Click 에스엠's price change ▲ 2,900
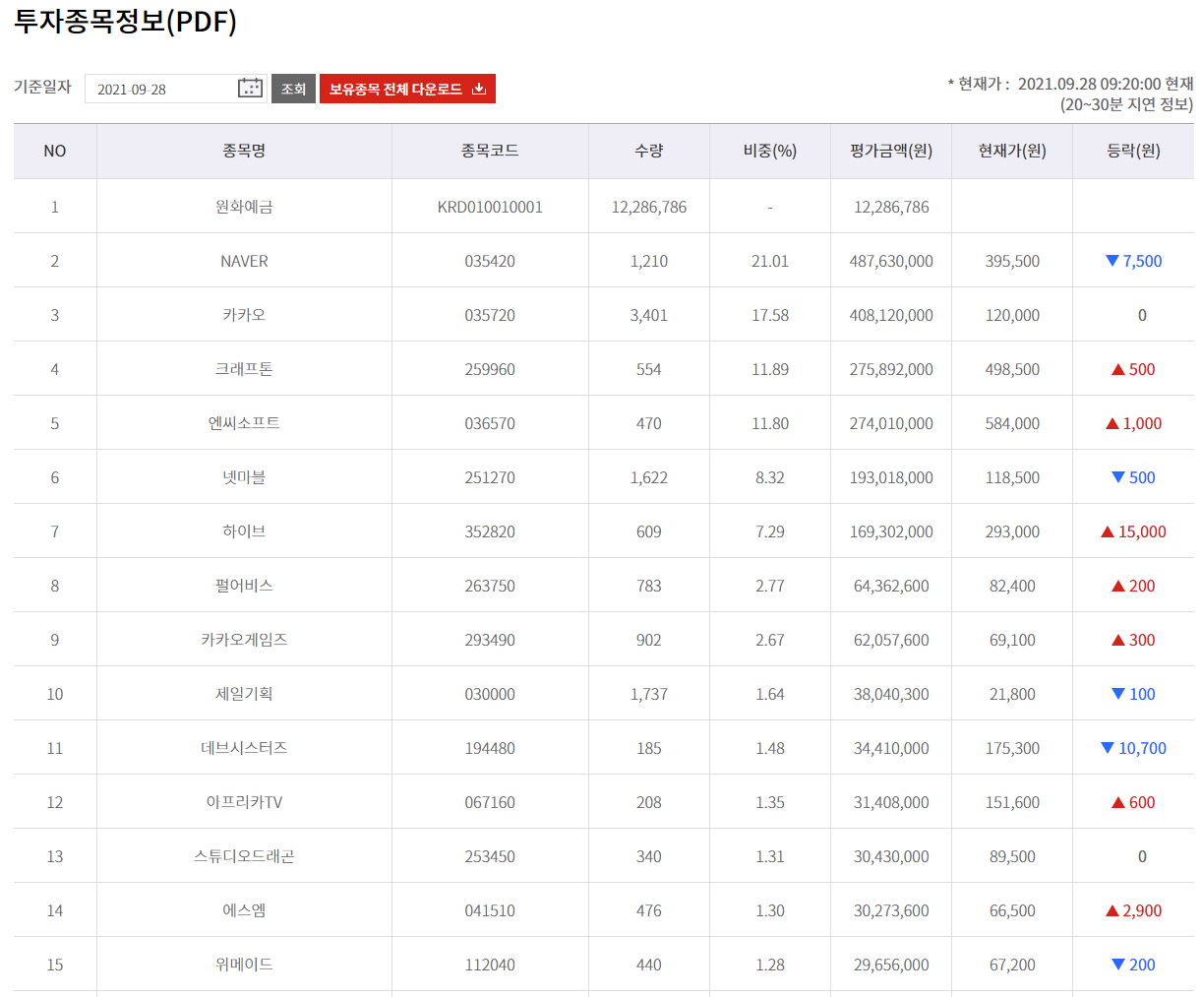1202x997 pixels. pyautogui.click(x=1134, y=910)
